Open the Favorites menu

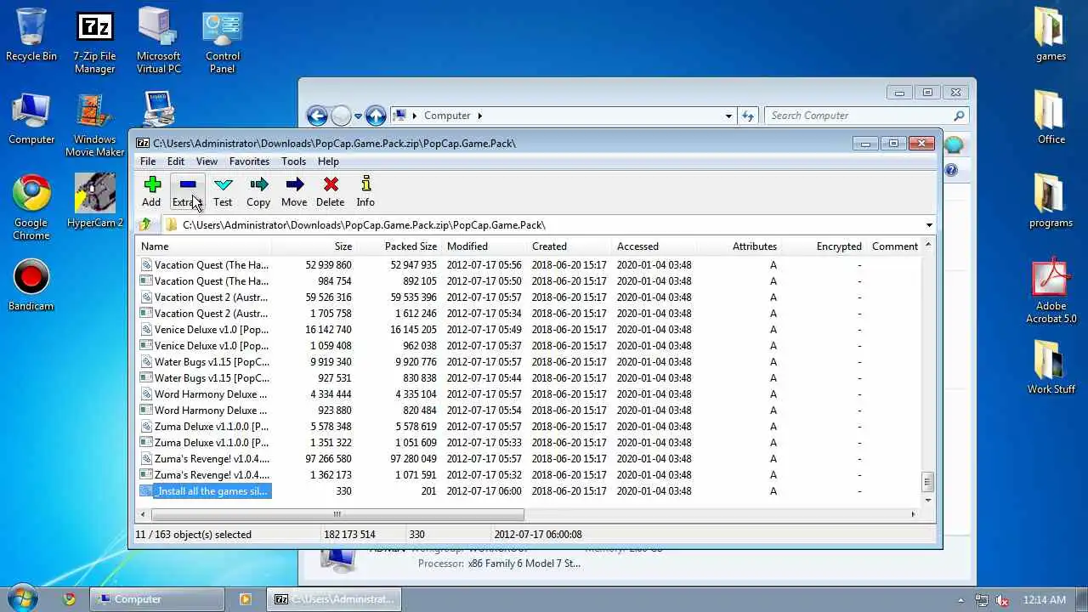(x=249, y=161)
